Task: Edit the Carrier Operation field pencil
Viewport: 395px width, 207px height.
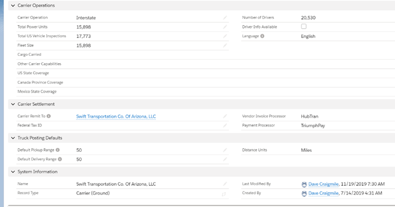Action: (225, 18)
